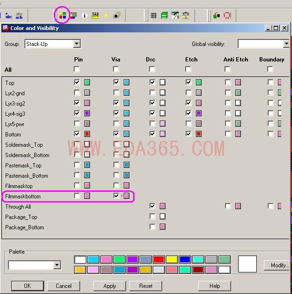
Task: Click the green and red component swap icon
Action: pos(217,15)
